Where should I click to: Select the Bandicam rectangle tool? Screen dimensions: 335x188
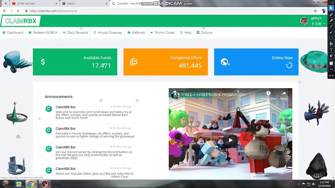coord(331,38)
